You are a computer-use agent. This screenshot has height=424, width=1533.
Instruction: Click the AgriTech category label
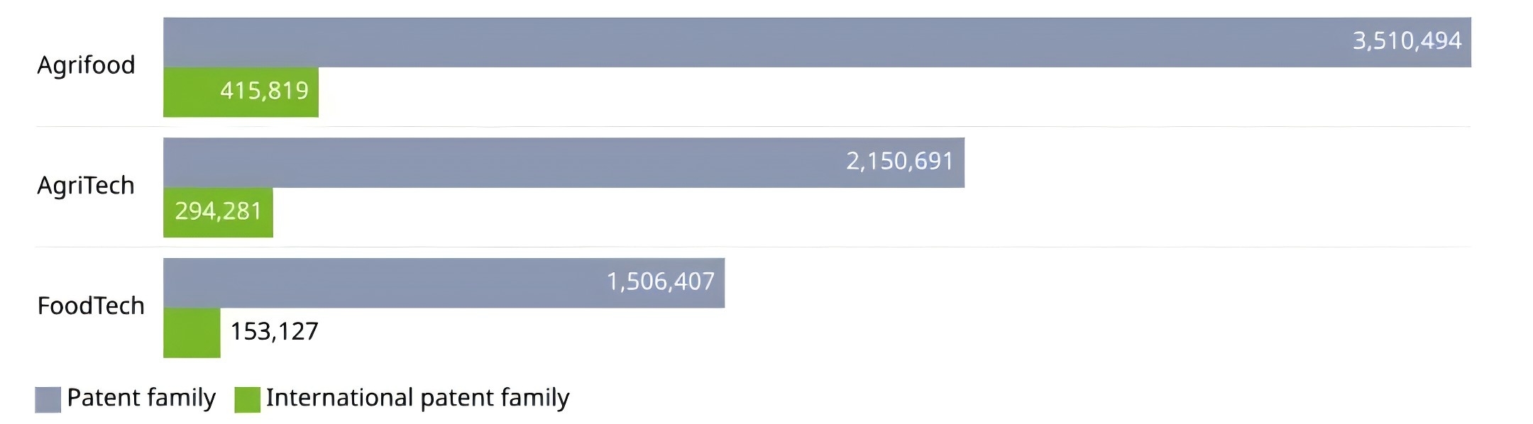coord(86,186)
